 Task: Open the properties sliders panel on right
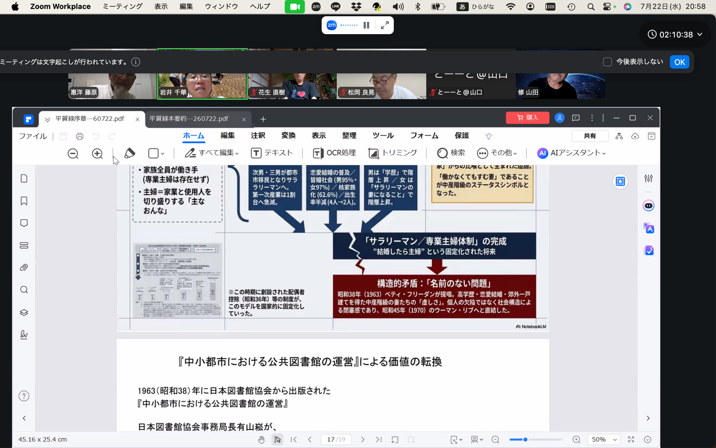(648, 178)
